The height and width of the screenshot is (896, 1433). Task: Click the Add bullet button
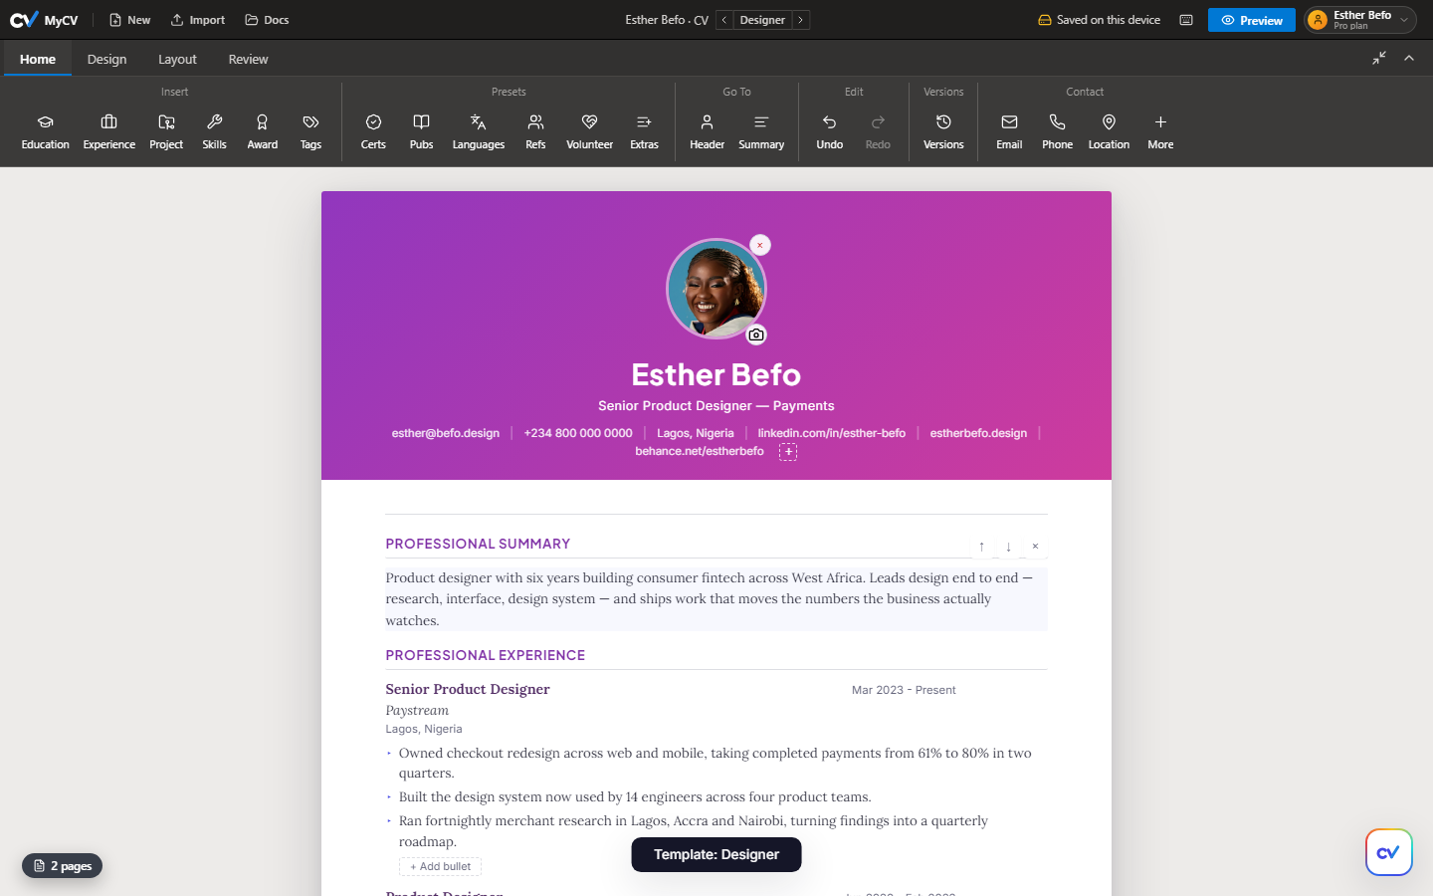tap(440, 866)
